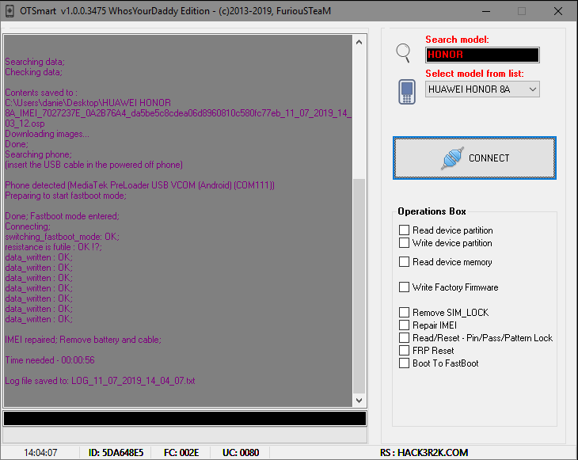Click the OTSmart app icon in title bar
The image size is (578, 460).
tap(10, 11)
